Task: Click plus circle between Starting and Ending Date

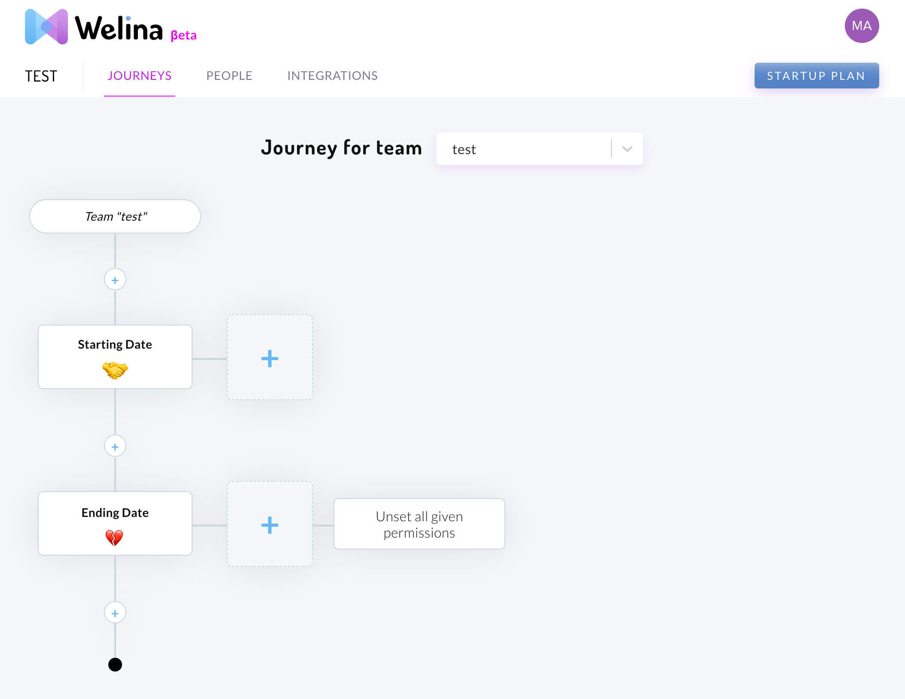Action: tap(115, 447)
